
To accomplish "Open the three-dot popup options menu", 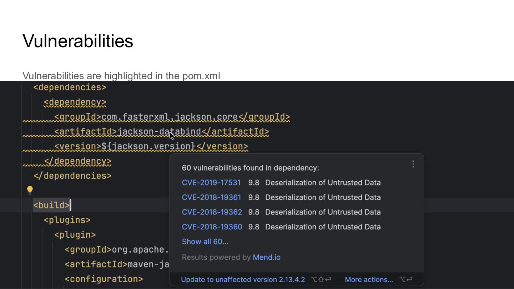I will (413, 164).
